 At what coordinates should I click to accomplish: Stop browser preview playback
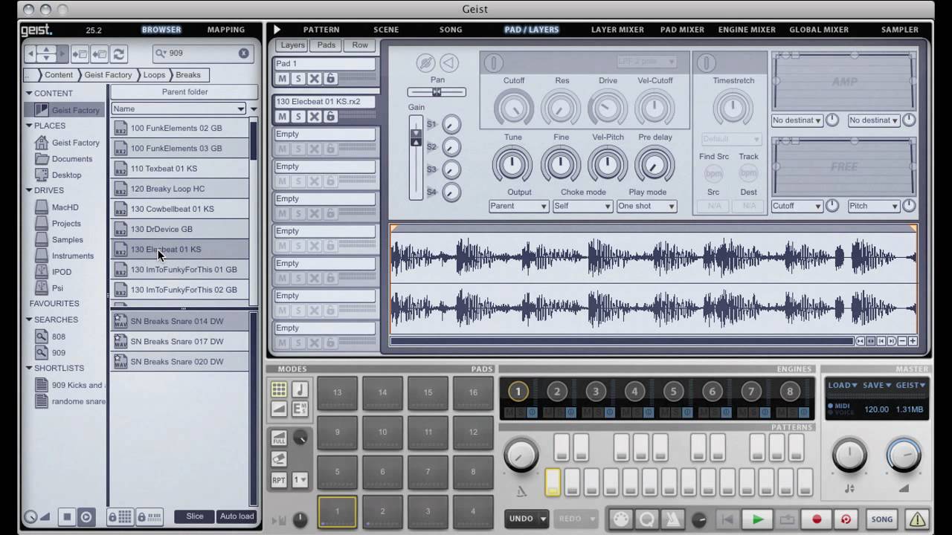click(x=67, y=516)
